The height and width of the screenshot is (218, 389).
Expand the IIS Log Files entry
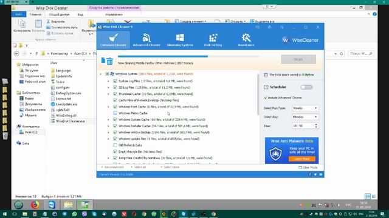pyautogui.click(x=108, y=87)
